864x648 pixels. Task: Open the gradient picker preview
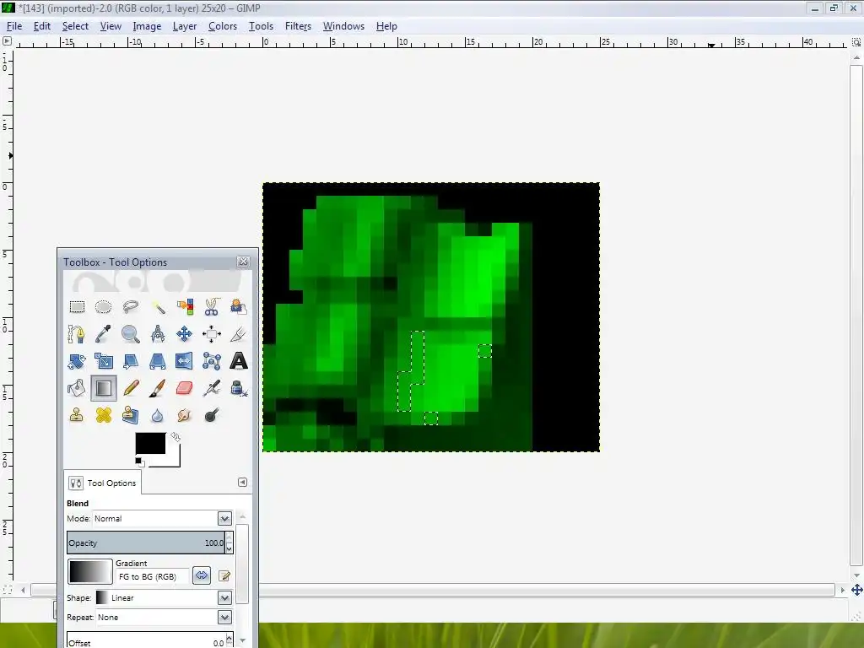coord(90,571)
